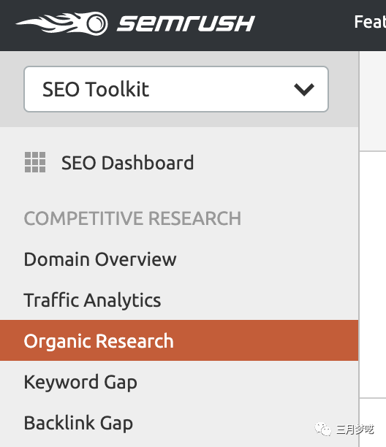This screenshot has height=447, width=386.
Task: Open Domain Overview in the sidebar
Action: [x=100, y=259]
